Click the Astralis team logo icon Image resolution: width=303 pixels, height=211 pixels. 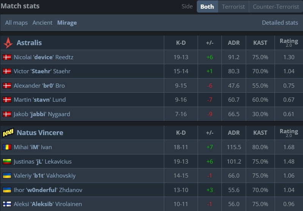(8, 43)
